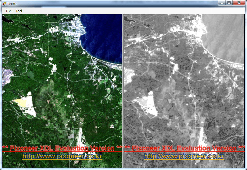Minimize the Form1 window
Screen dimensions: 247x170
(x=222, y=3)
